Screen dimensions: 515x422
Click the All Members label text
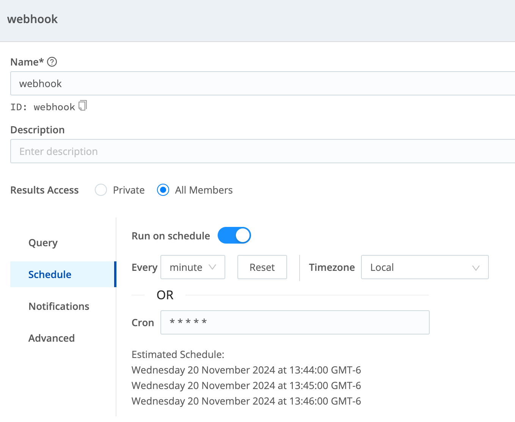tap(204, 190)
